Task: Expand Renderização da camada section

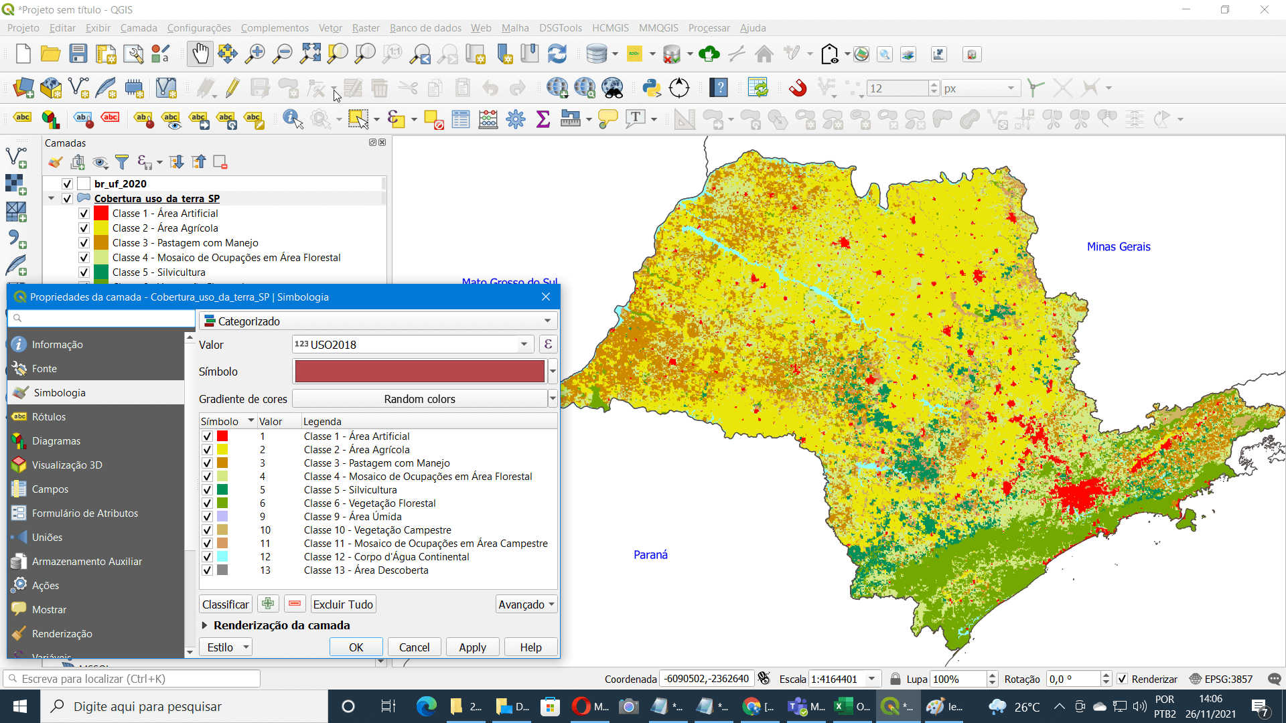Action: [205, 625]
